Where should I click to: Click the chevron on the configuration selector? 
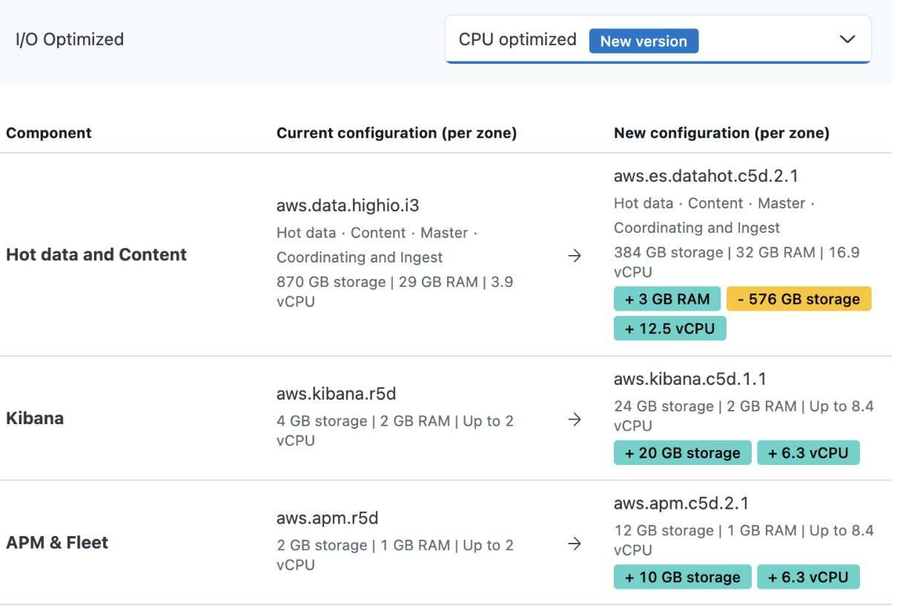click(x=847, y=39)
